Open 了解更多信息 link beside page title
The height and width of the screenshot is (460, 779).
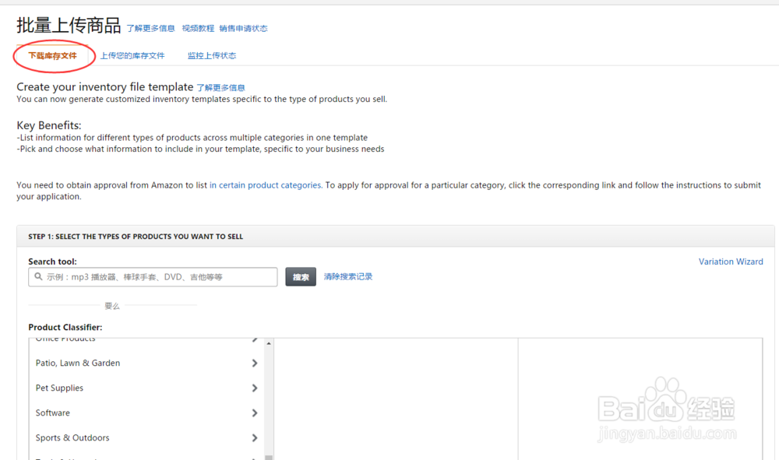pyautogui.click(x=150, y=28)
